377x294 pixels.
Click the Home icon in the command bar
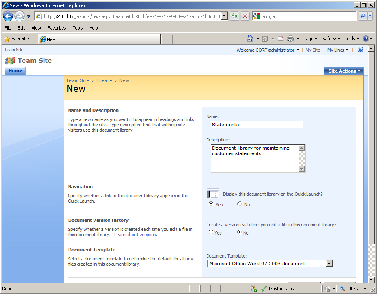251,38
